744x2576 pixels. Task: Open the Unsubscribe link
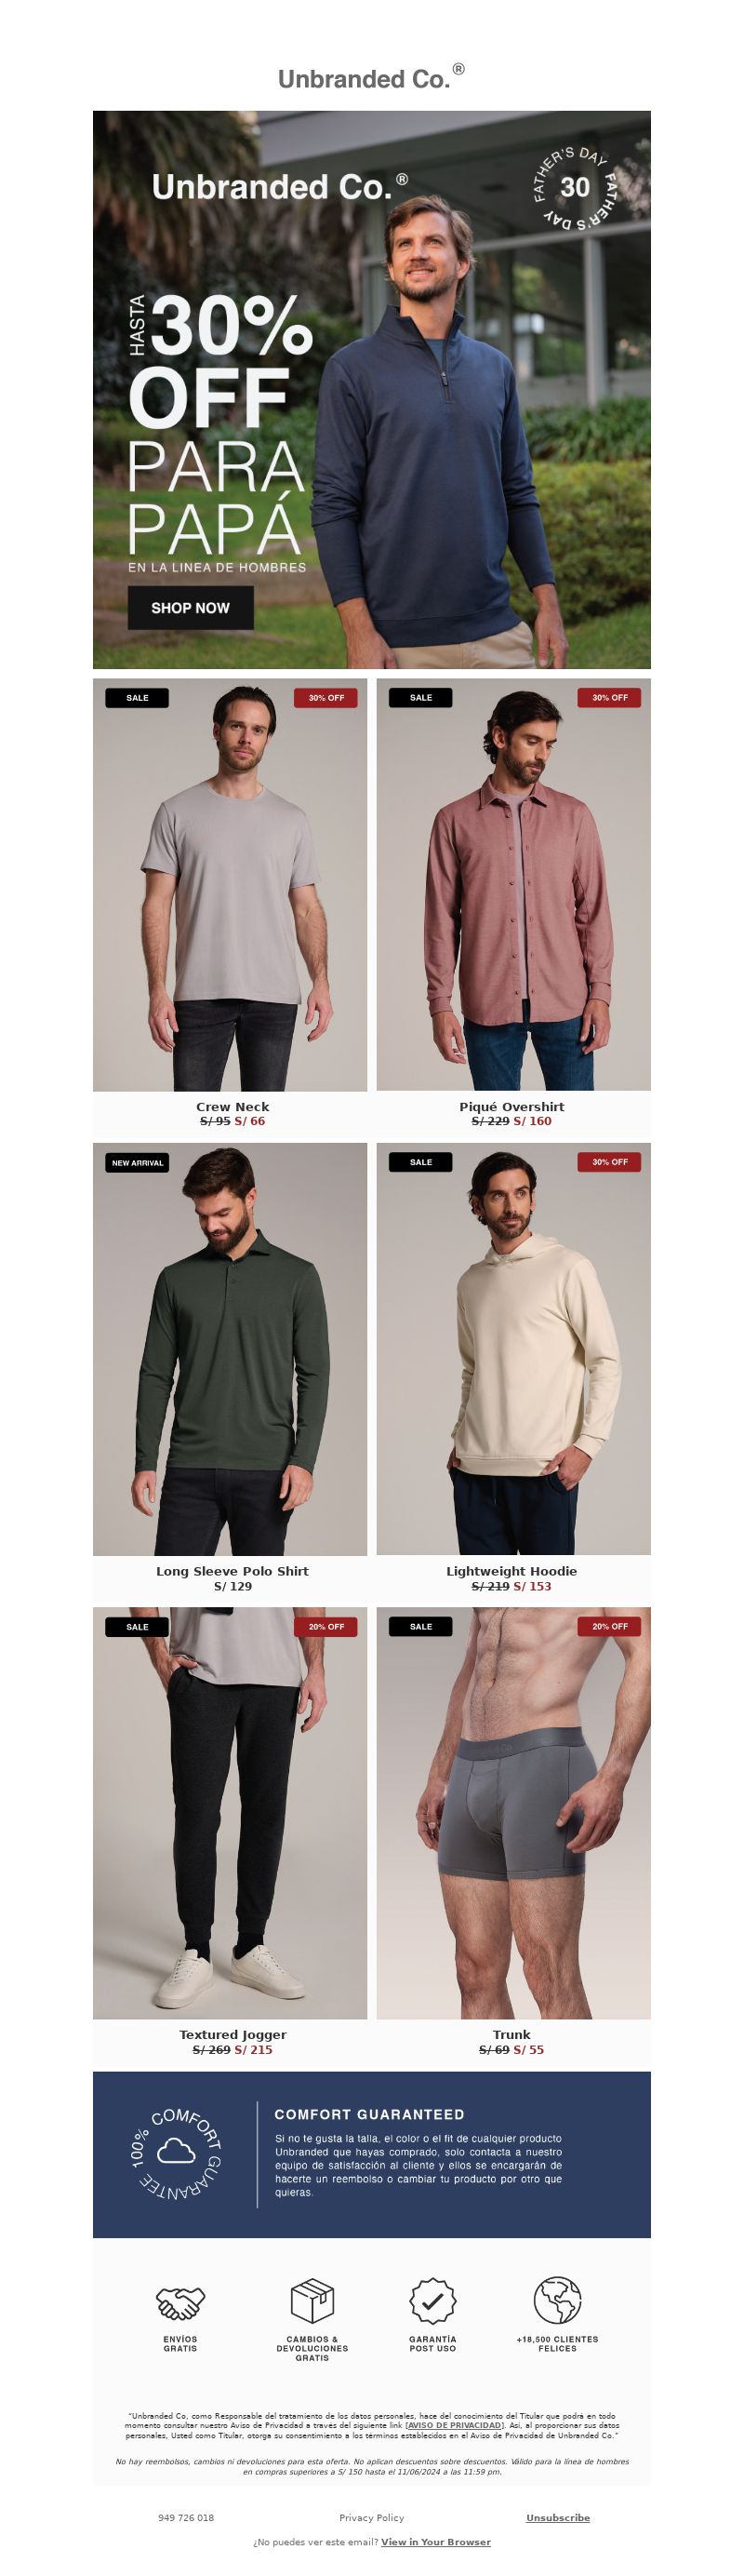point(558,2517)
